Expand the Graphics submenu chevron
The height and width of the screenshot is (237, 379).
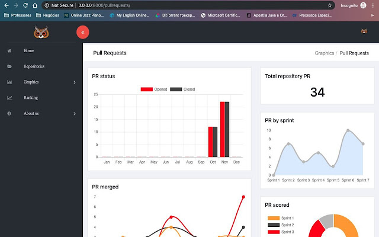[75, 82]
